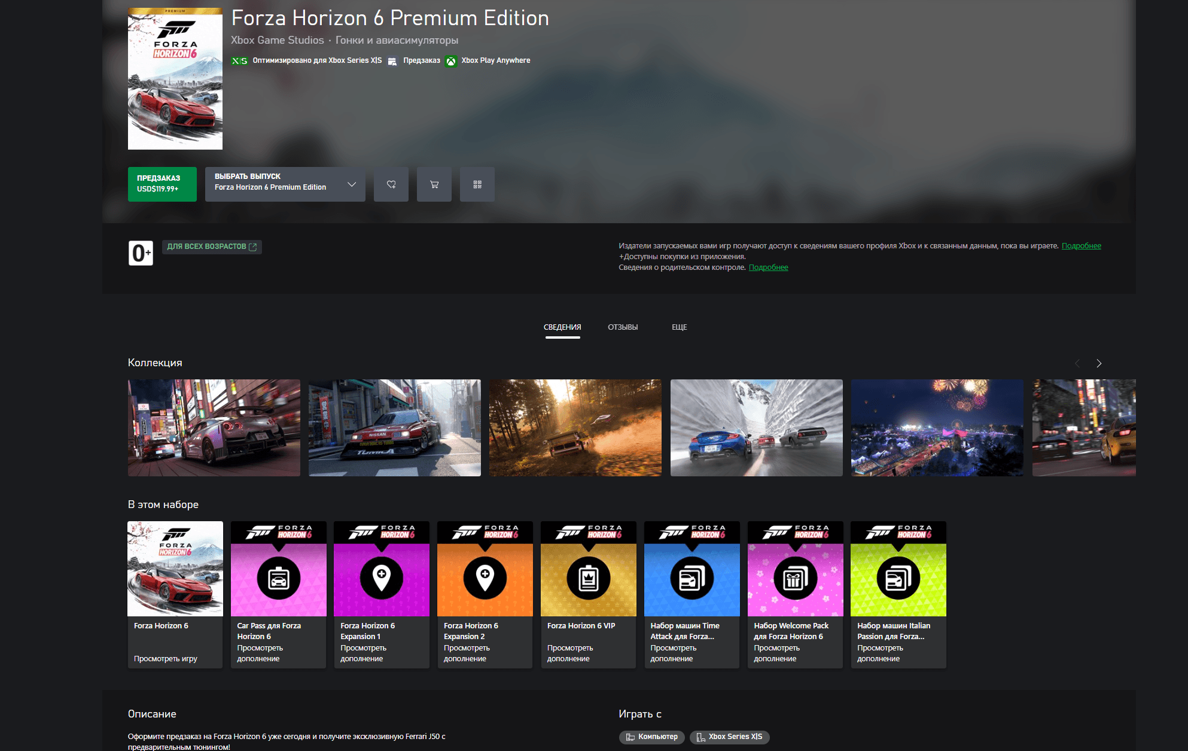
Task: Click Просмотреть игру under Forza Horizon 6
Action: (166, 659)
